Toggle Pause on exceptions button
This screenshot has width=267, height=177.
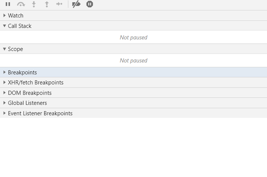[89, 4]
